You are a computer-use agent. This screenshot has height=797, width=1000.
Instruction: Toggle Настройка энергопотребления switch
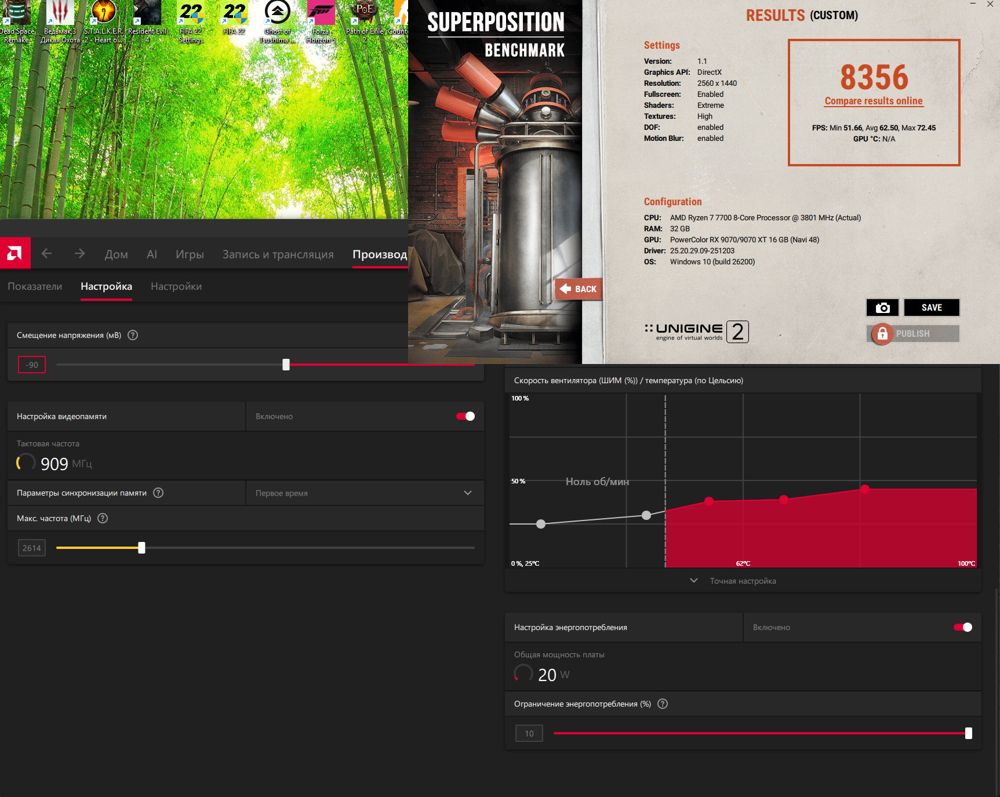point(963,627)
